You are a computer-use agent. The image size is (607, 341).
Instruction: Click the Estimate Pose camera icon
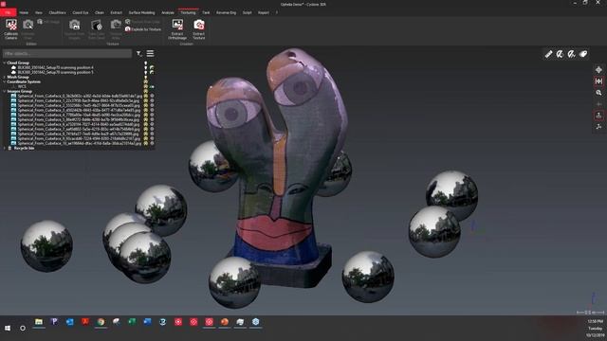28,25
